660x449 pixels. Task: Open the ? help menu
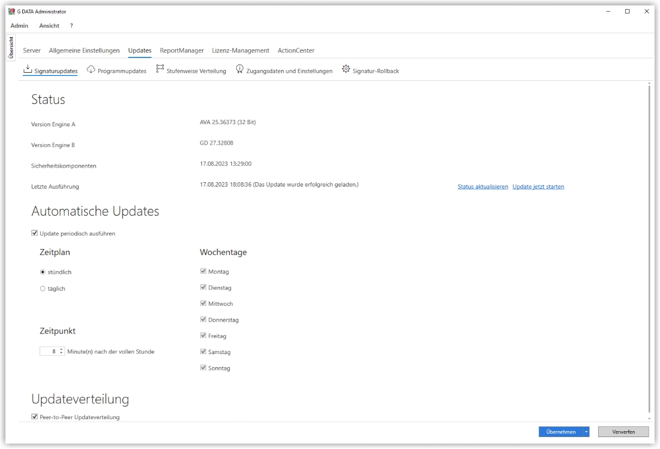(71, 25)
